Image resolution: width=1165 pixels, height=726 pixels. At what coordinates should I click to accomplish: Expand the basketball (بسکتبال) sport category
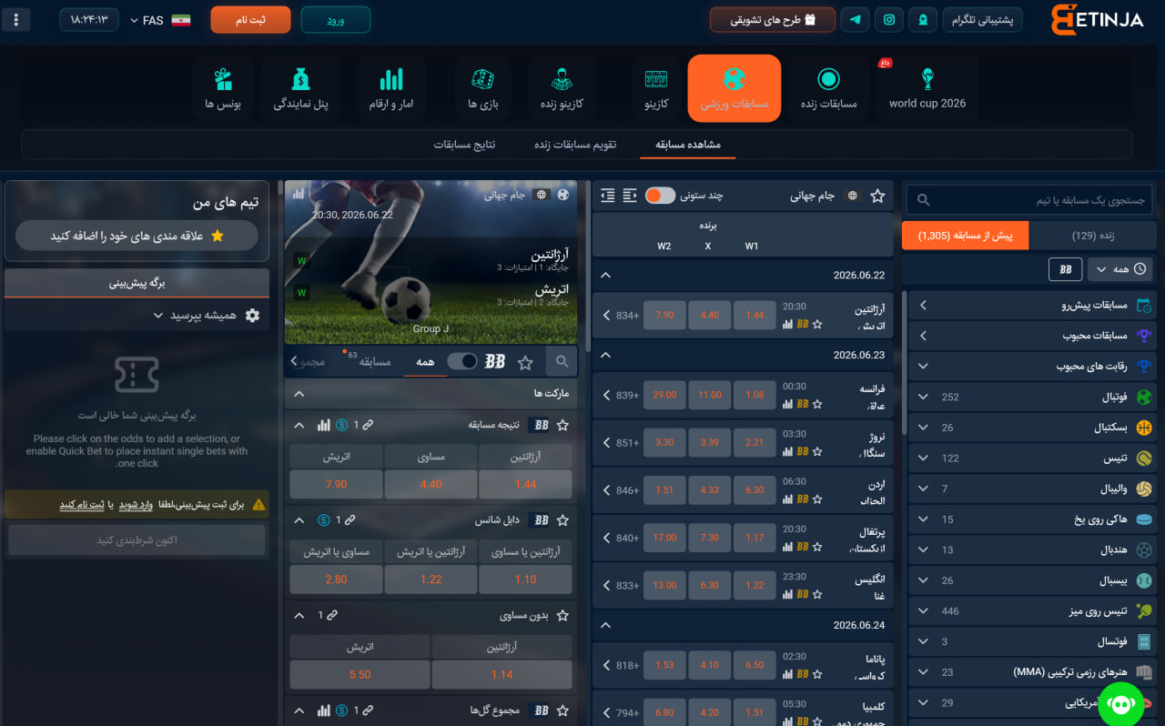pos(1029,428)
